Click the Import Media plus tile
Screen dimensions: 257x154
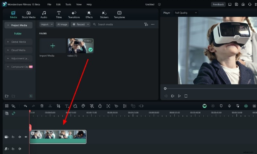pyautogui.click(x=53, y=46)
